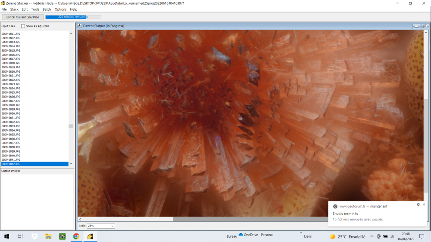Open the Scale 25% dropdown
Image resolution: width=431 pixels, height=242 pixels.
[101, 226]
